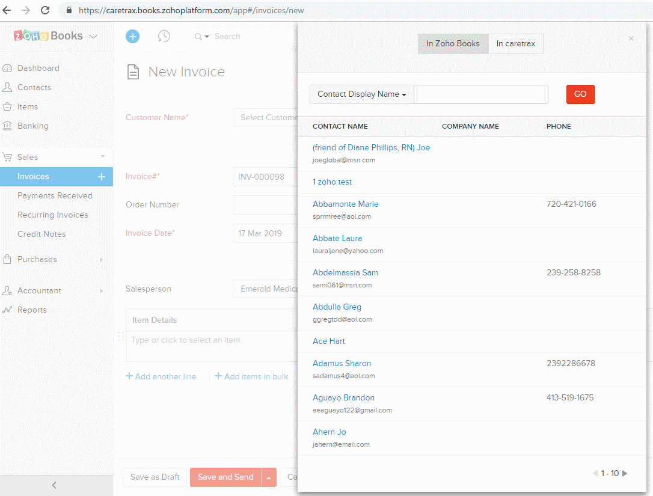Switch to the In Zoho Books tab
The width and height of the screenshot is (653, 496).
coord(453,44)
